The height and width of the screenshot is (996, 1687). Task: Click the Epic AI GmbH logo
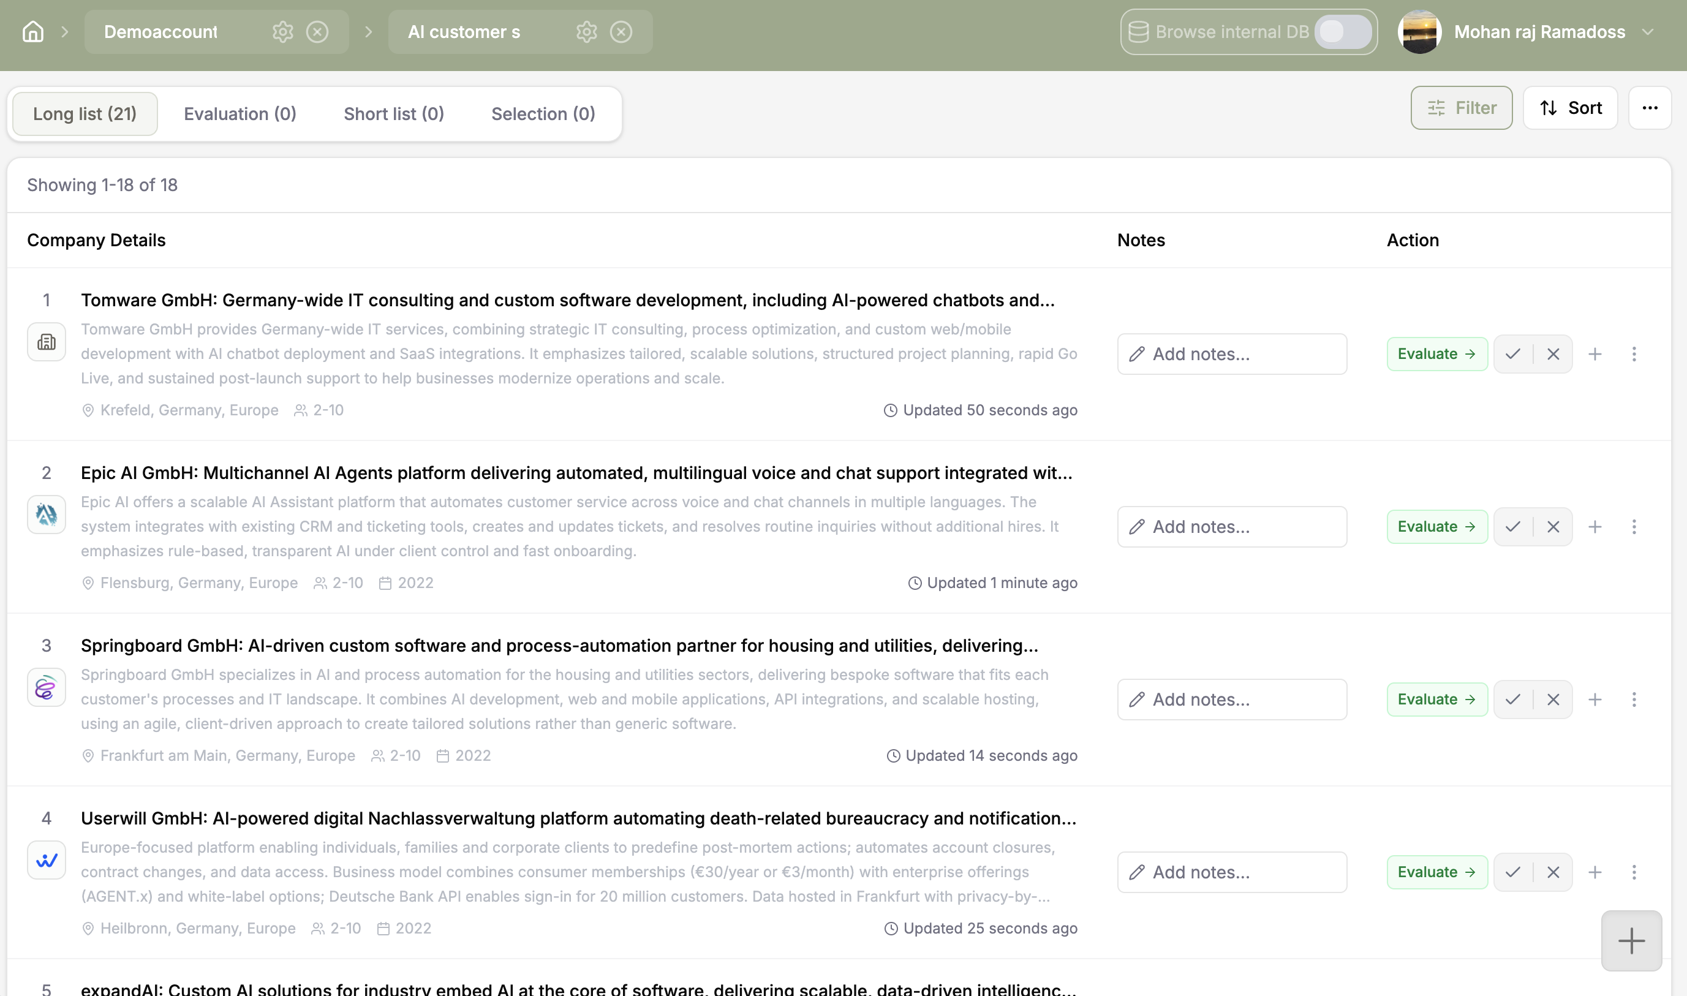(x=47, y=515)
